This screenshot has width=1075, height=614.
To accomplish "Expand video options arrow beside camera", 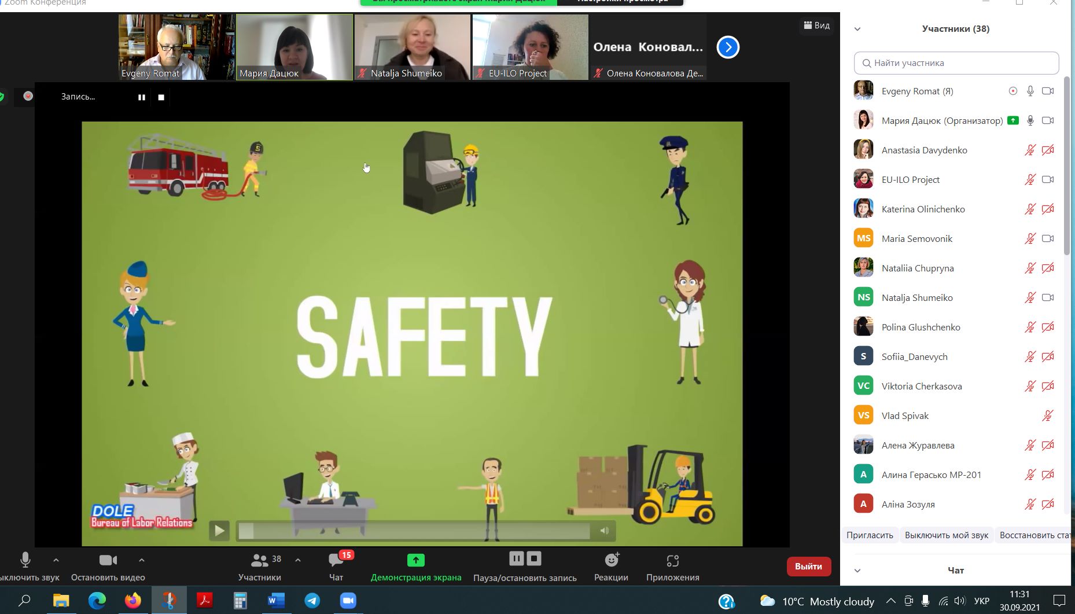I will (x=142, y=560).
